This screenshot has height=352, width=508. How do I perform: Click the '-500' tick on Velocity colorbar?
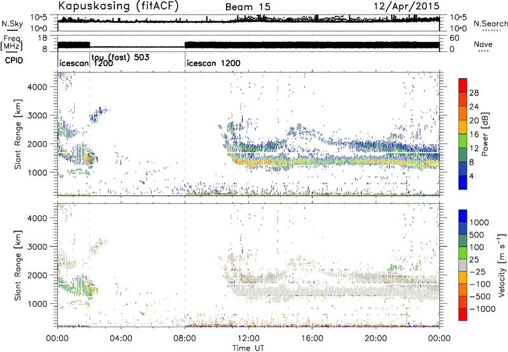[480, 296]
